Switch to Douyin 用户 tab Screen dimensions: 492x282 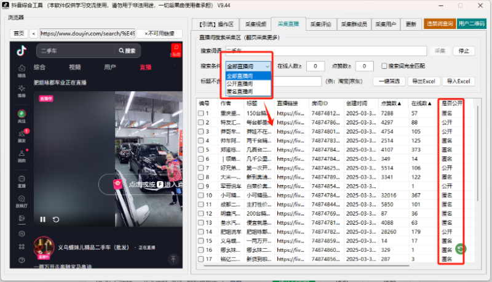[110, 67]
